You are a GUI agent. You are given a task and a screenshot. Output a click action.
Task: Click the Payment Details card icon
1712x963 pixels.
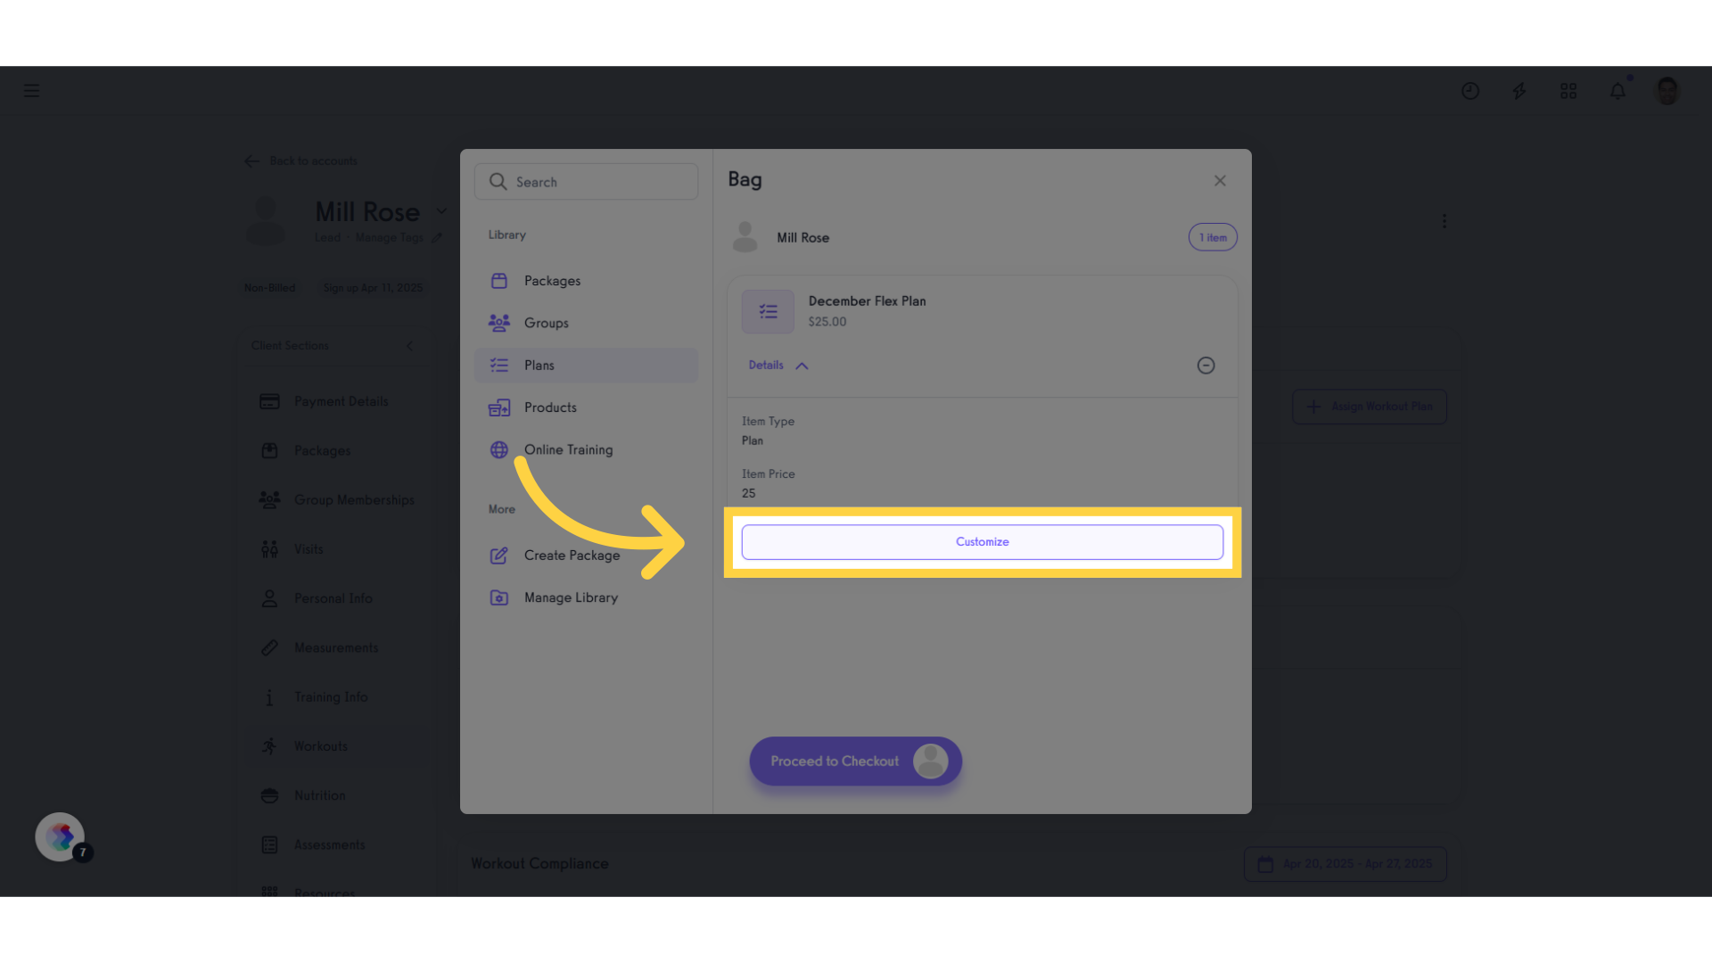point(269,401)
